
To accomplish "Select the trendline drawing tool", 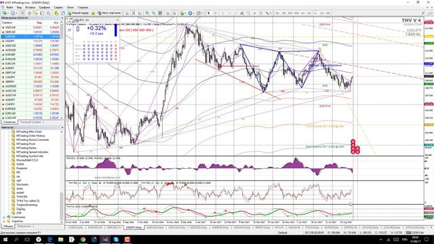I will [235, 13].
